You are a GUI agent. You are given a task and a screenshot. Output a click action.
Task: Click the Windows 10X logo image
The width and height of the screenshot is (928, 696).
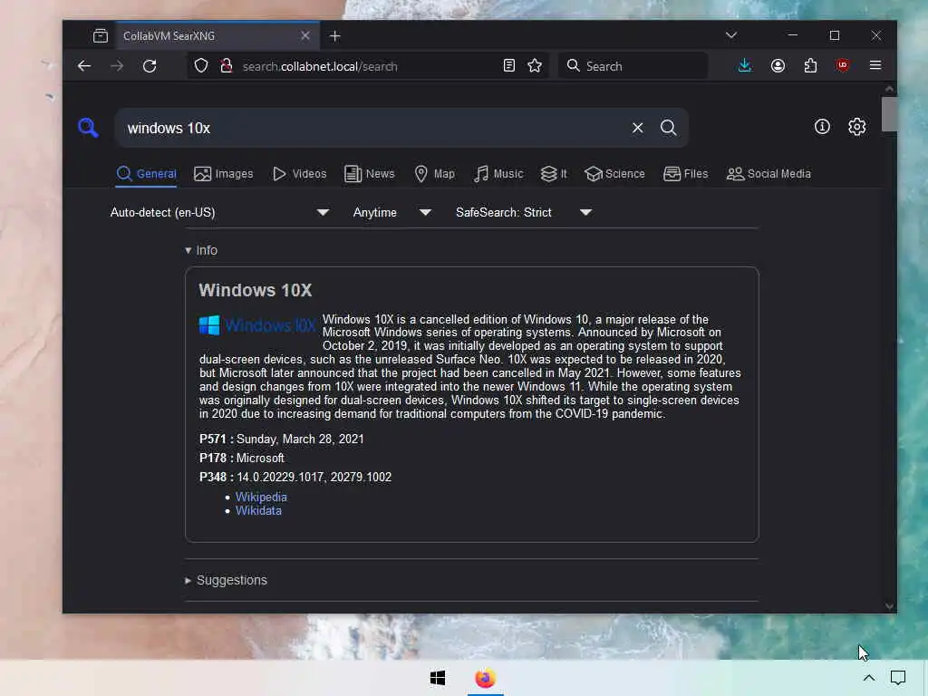pos(257,325)
